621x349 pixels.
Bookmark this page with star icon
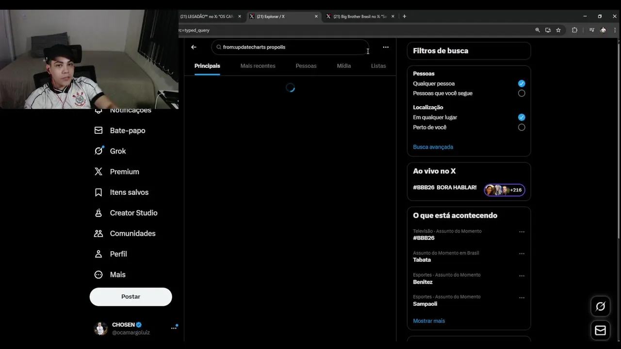pyautogui.click(x=558, y=30)
